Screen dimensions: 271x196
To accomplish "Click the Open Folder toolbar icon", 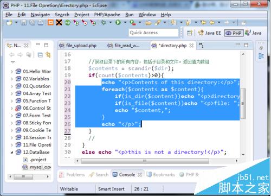I will (149, 23).
